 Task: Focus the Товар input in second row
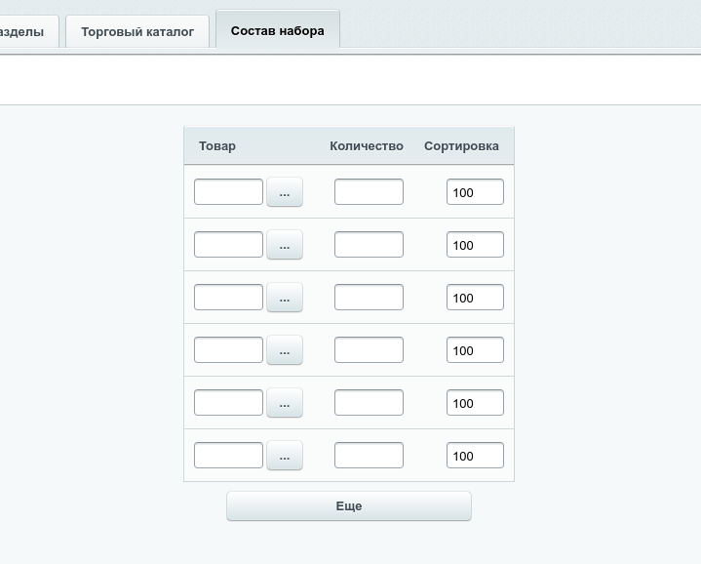pyautogui.click(x=228, y=245)
